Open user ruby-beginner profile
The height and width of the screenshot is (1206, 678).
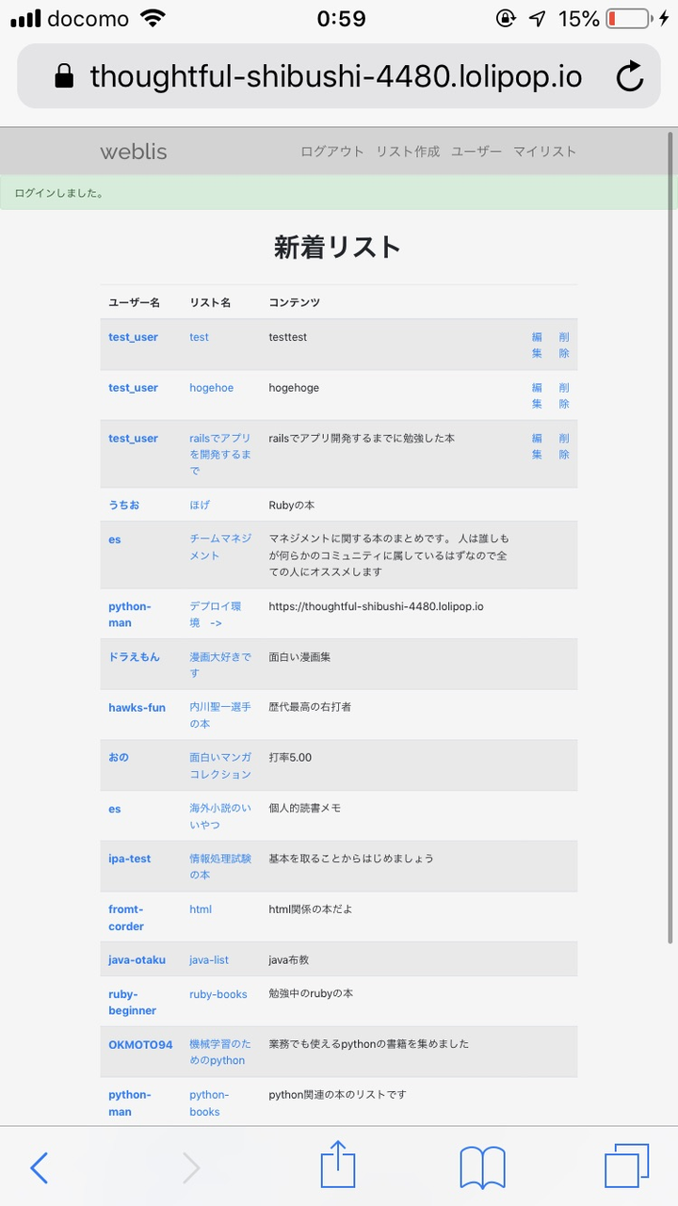pyautogui.click(x=133, y=1003)
